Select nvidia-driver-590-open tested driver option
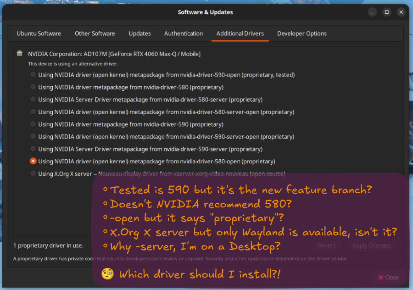 point(33,74)
